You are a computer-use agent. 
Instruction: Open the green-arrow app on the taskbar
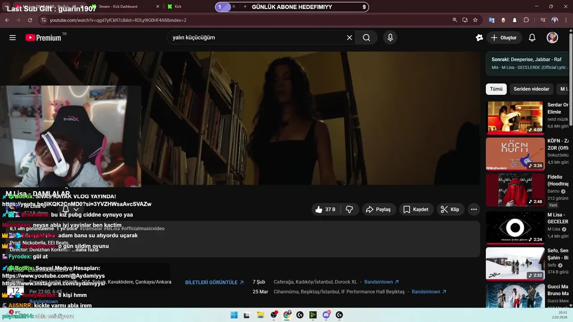(313, 315)
